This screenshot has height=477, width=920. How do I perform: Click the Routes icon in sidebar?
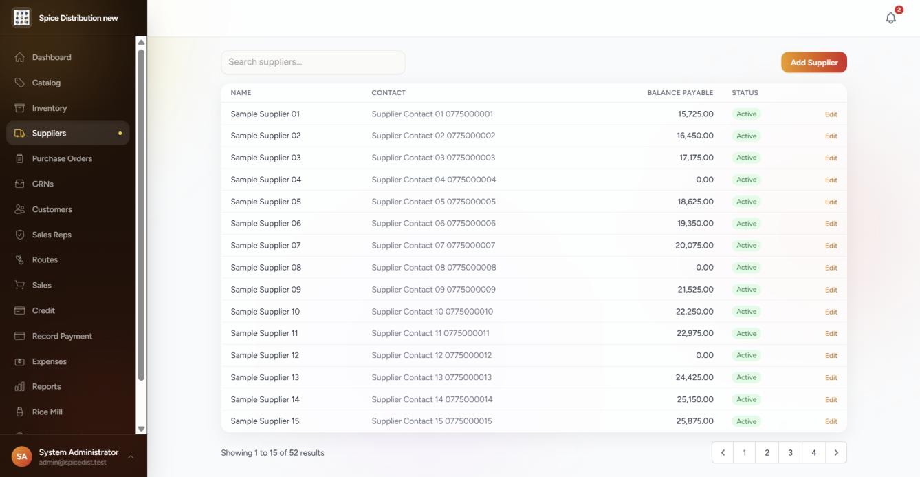coord(19,259)
